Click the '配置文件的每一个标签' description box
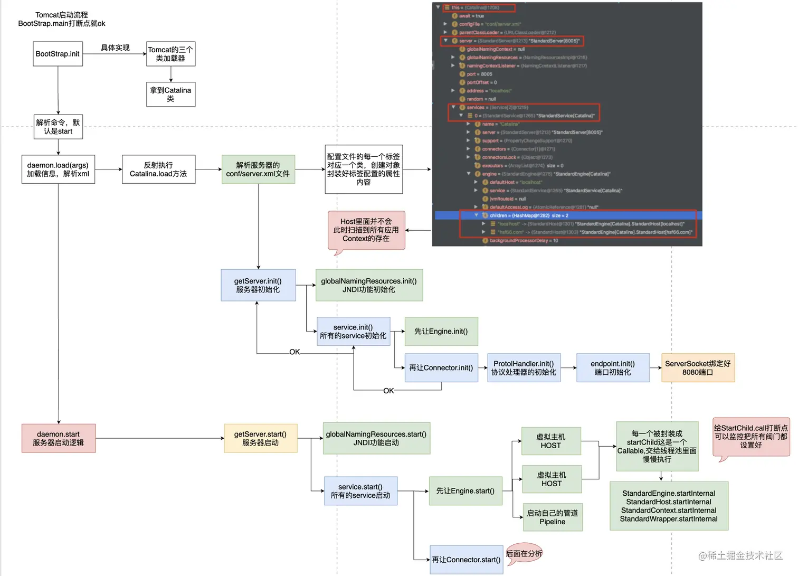 click(x=364, y=169)
